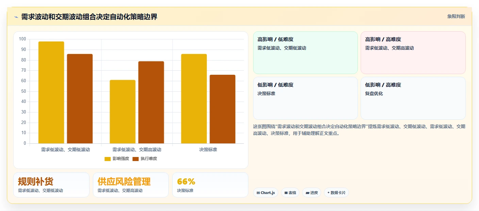Click the brown bar for 决策标准
This screenshot has width=479, height=211.
222,109
